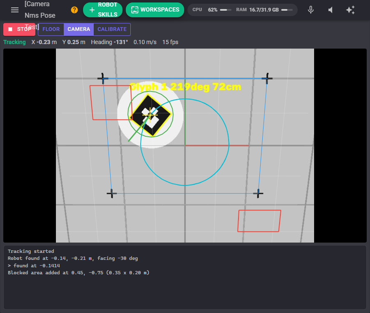Click the yellow 'Glyph 1 219deg 72cm' label
Viewport: 370px width, 313px height.
coord(185,87)
